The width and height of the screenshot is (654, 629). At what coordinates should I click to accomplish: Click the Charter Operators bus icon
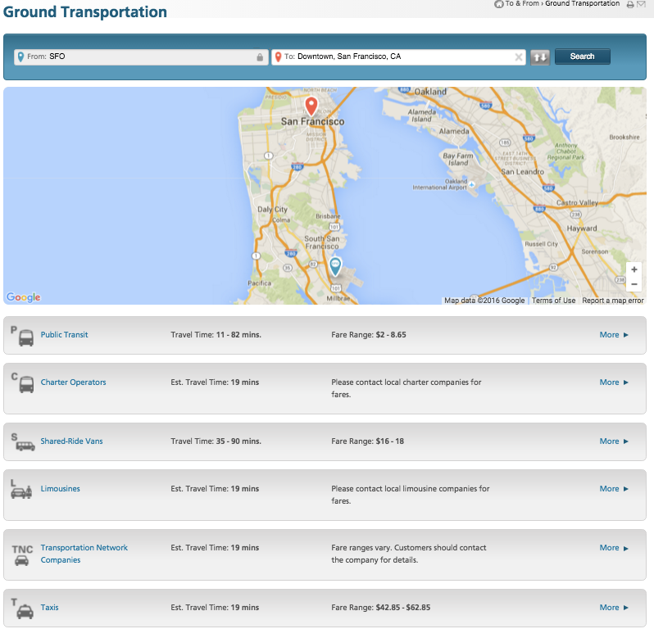pyautogui.click(x=26, y=384)
